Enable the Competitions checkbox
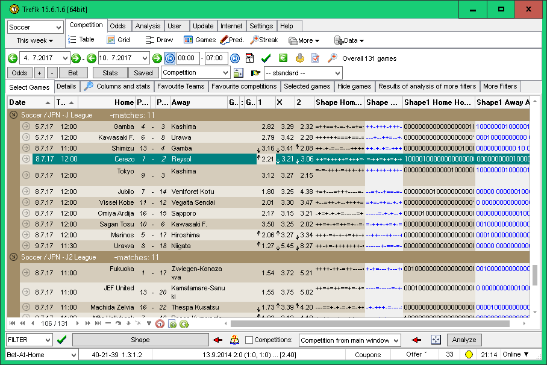The width and height of the screenshot is (547, 365). [249, 340]
